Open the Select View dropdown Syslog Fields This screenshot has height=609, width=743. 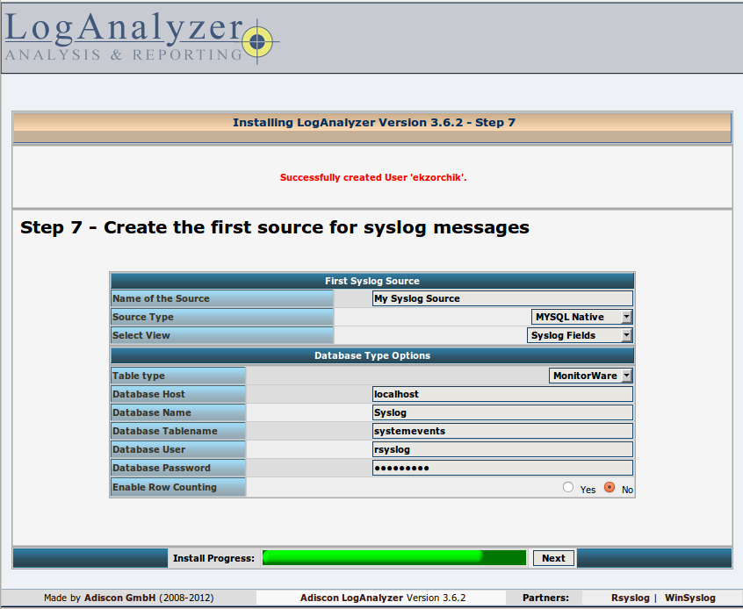[x=580, y=335]
